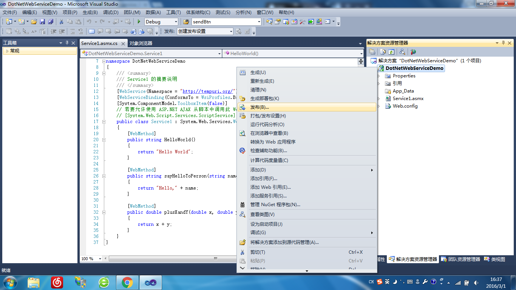This screenshot has height=290, width=516.
Task: Click the uncomment selected lines icon
Action: pos(81,31)
